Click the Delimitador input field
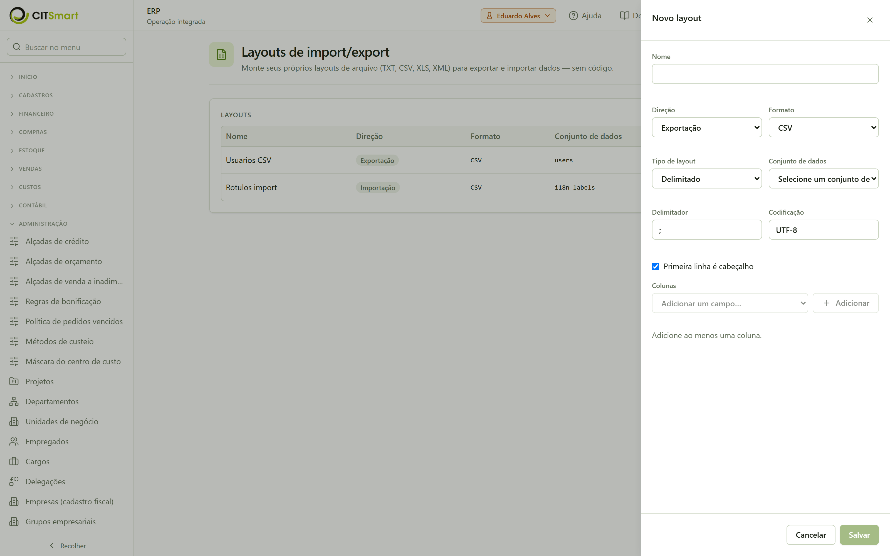The height and width of the screenshot is (556, 890). point(706,230)
